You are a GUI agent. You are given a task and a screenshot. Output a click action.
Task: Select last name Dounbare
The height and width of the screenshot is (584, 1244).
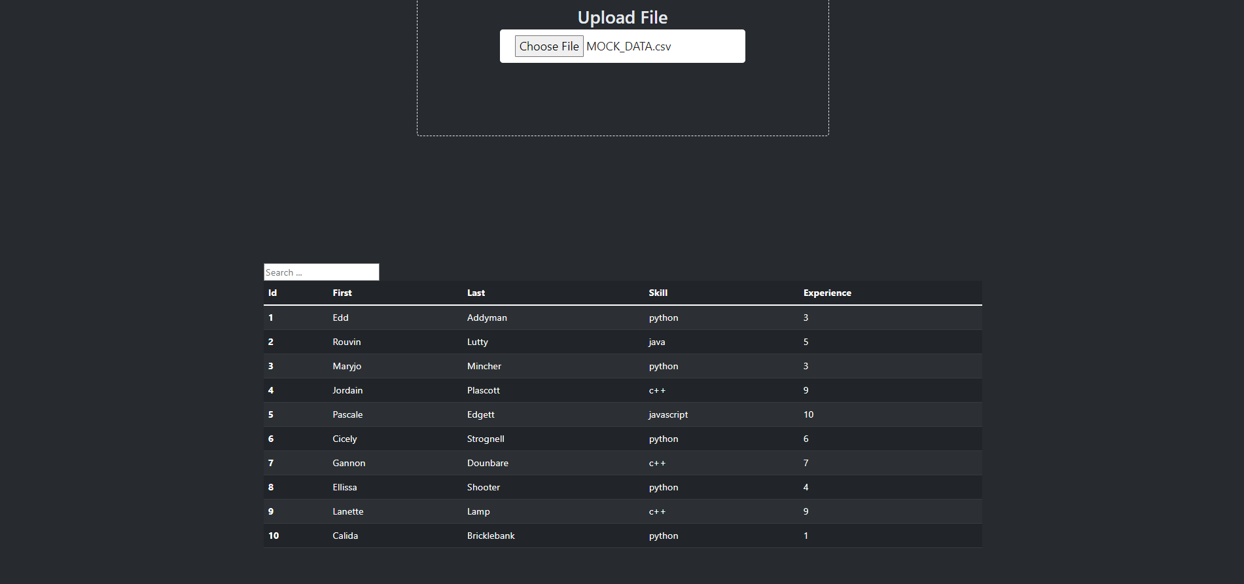(488, 463)
